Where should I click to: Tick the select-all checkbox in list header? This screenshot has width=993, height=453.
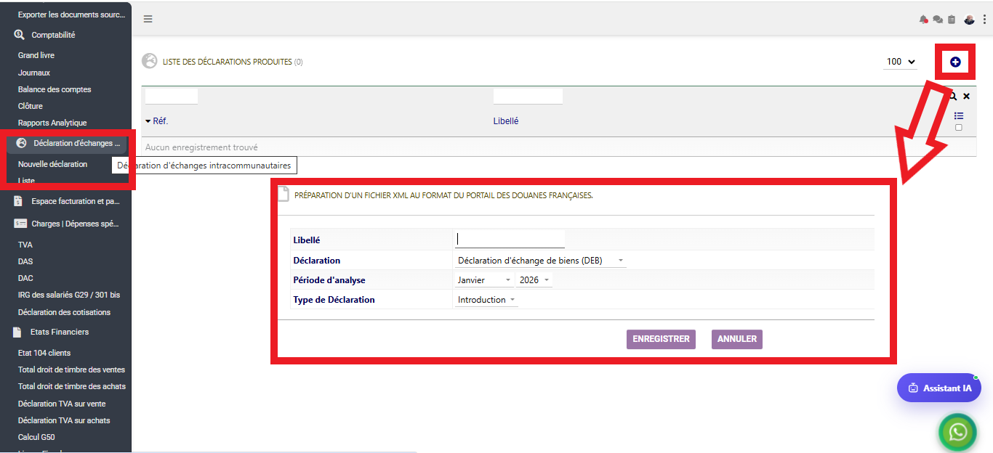tap(959, 128)
